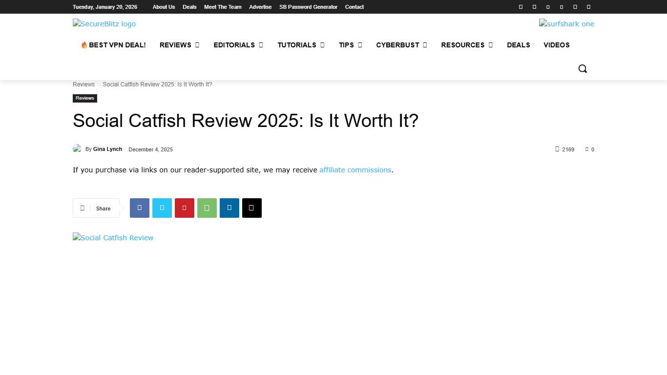Pin the article to Pinterest
Viewport: 667px width, 375px height.
point(184,208)
